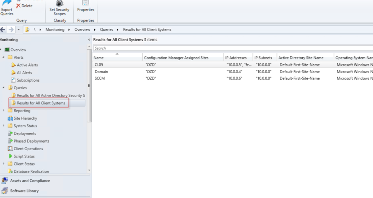
Task: Sort by Operating System Name column
Action: point(353,58)
